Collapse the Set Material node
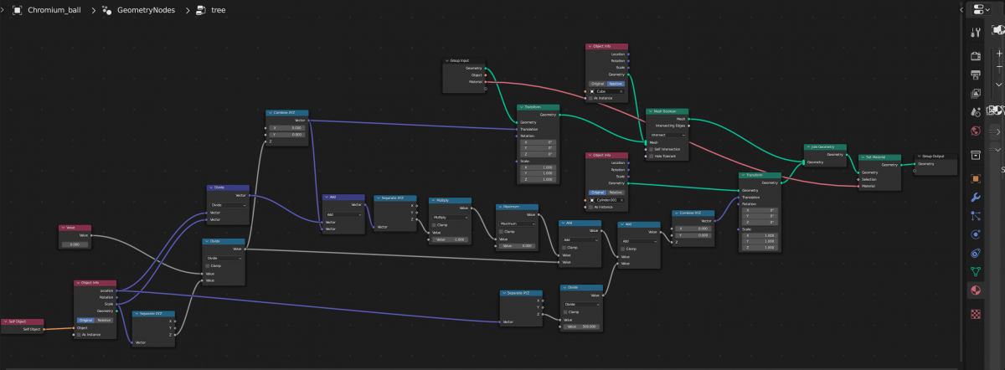 863,157
